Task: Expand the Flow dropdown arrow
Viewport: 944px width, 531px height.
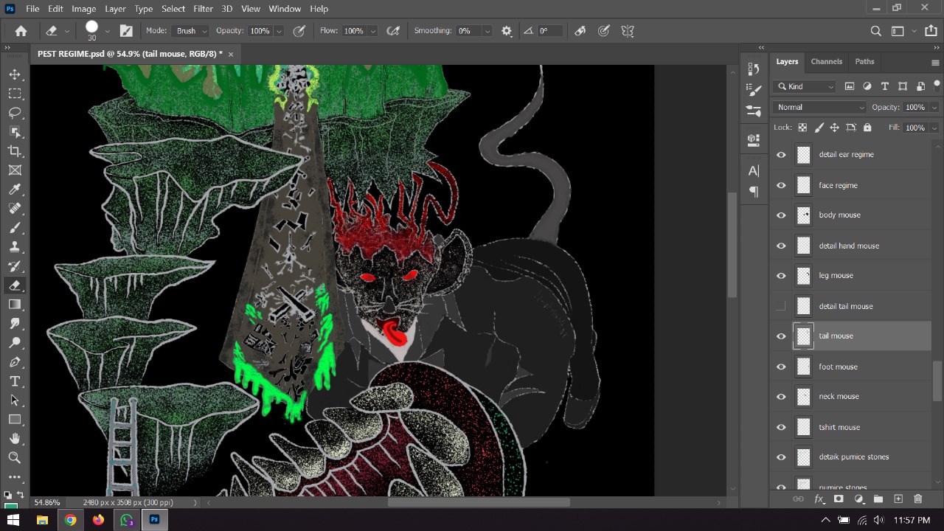Action: [372, 31]
